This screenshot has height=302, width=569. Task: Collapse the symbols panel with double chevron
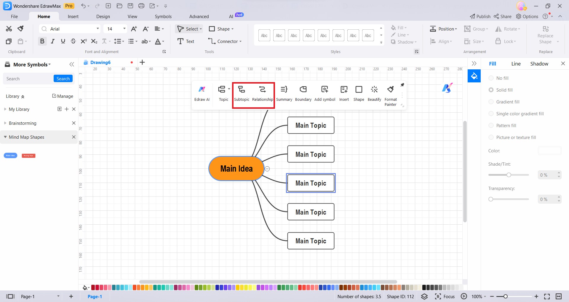tap(72, 64)
